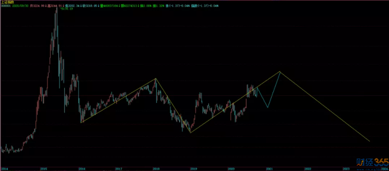Click the low price 低3202.34 value

pyautogui.click(x=73, y=6)
